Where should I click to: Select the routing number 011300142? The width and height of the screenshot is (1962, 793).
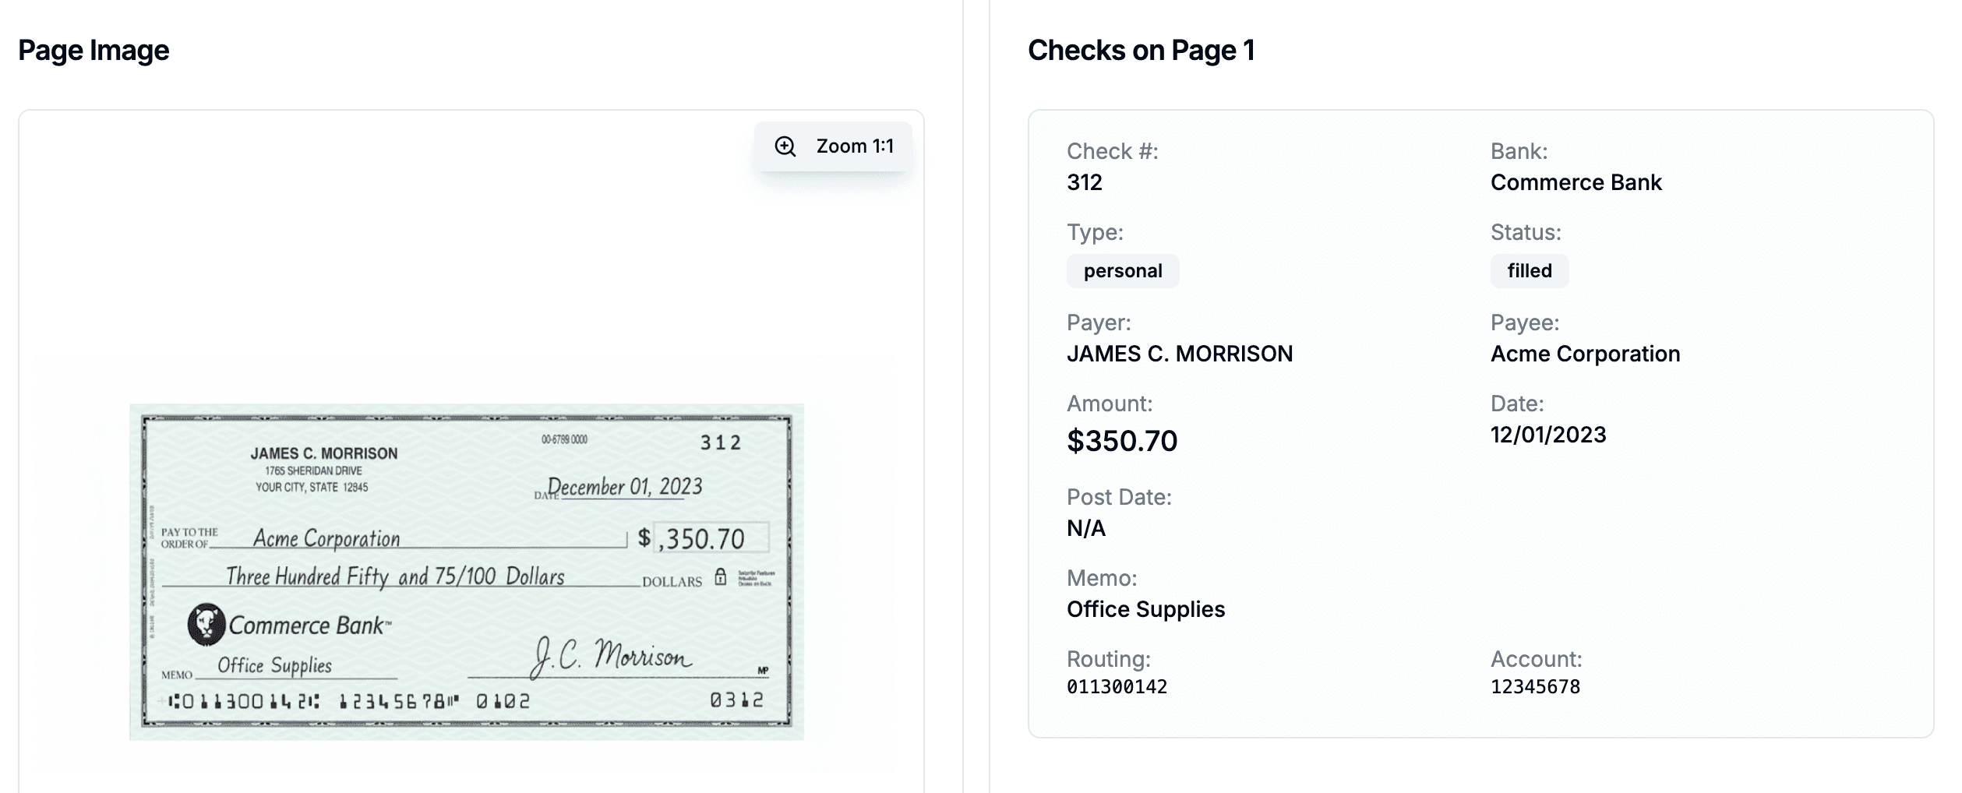point(1119,686)
